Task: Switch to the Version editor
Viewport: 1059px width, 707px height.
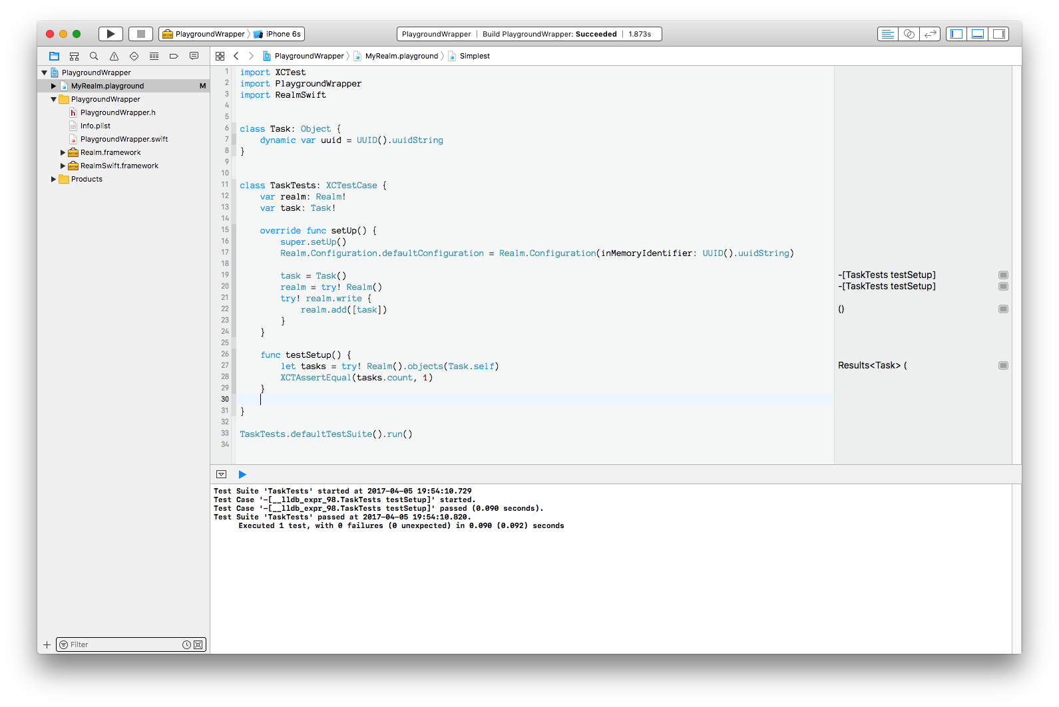Action: coord(930,34)
